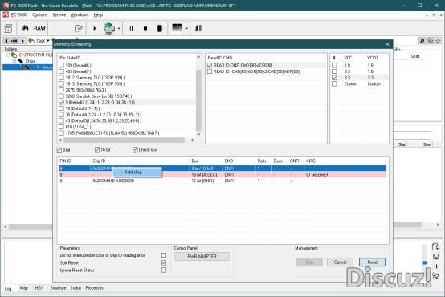Toggle the 8 bit checkbox

tap(59, 150)
